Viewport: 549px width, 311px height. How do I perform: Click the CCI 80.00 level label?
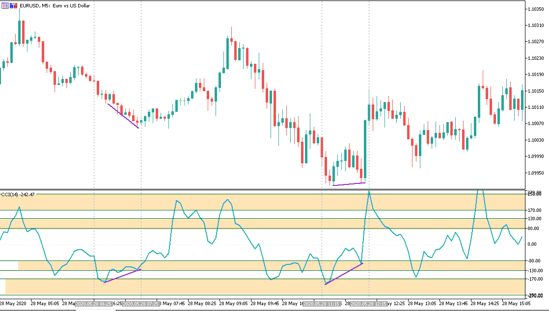[534, 229]
